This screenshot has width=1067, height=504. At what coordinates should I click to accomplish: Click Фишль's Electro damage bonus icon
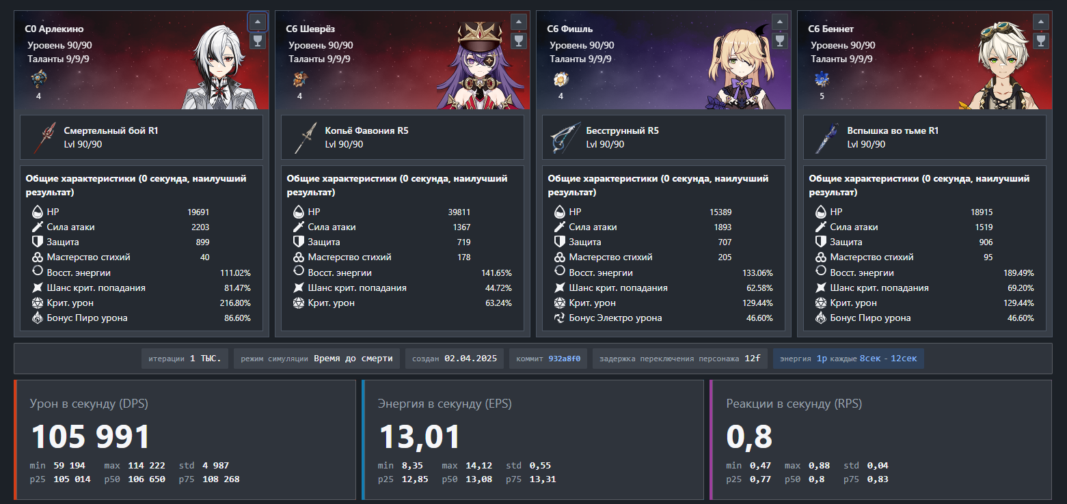(x=560, y=318)
